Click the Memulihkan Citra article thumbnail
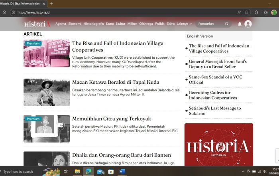This screenshot has height=176, width=279. [47, 129]
